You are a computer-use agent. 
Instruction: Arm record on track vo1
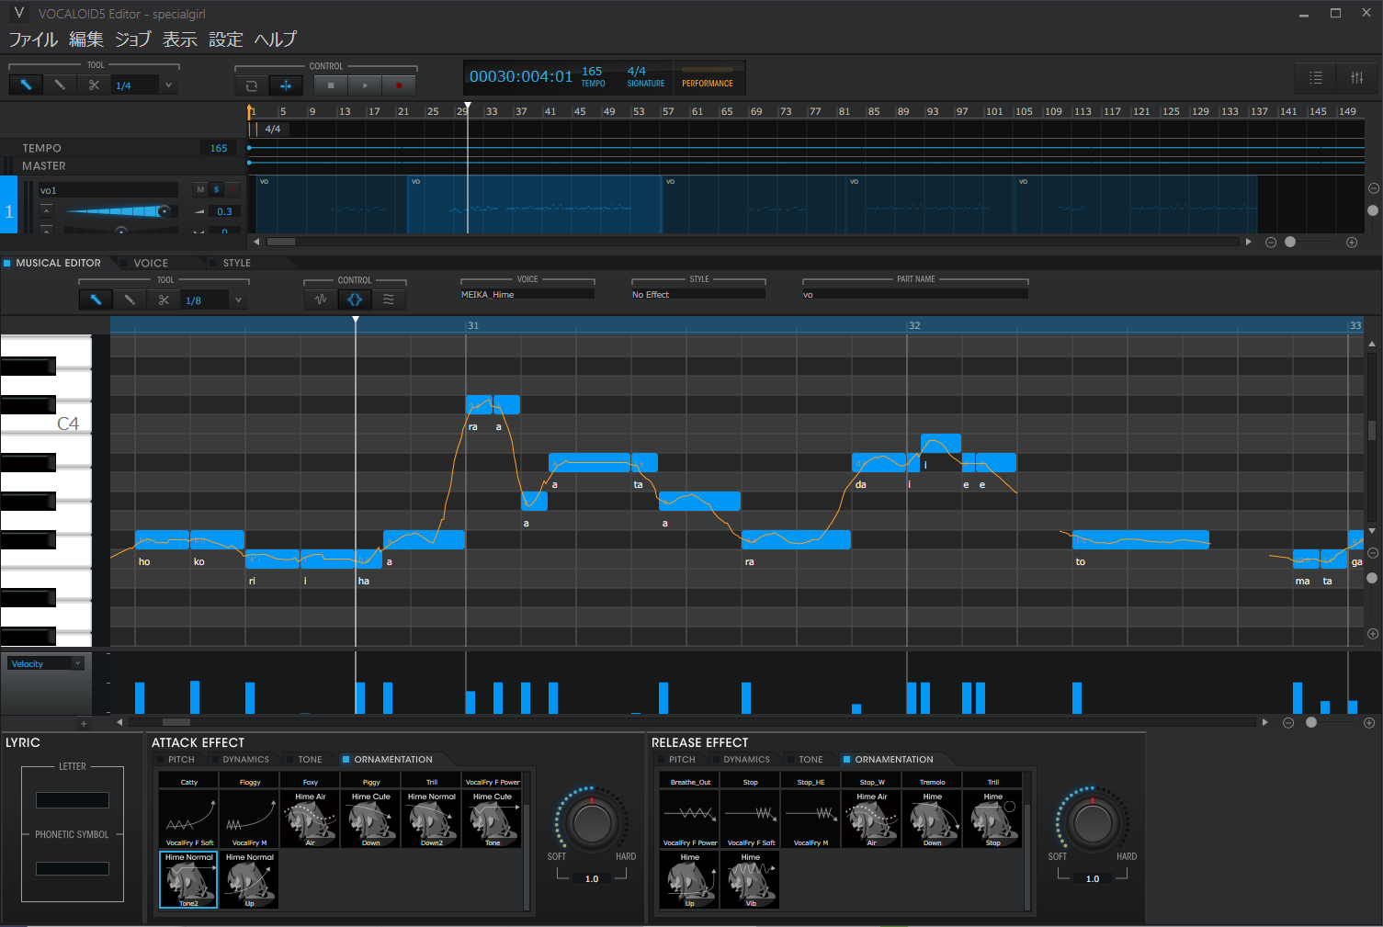(x=232, y=189)
